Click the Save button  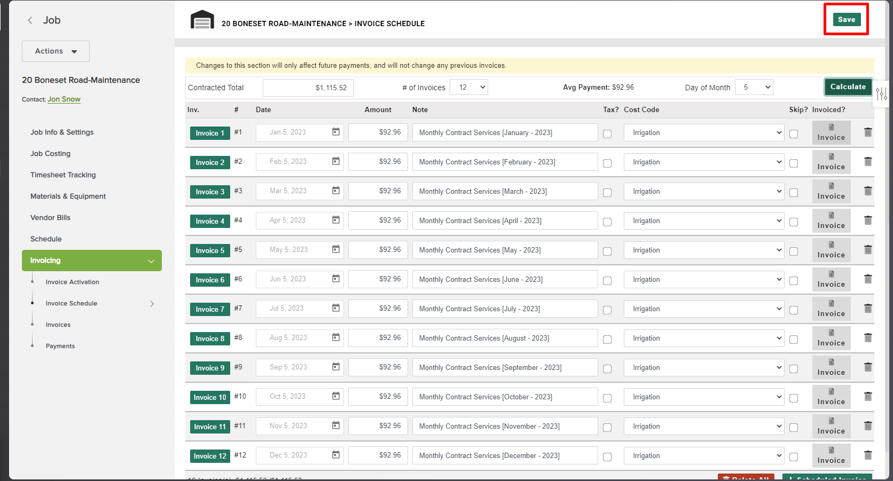[847, 19]
